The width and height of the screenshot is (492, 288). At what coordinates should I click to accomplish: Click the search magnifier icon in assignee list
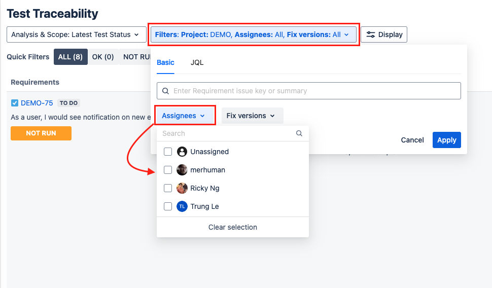pyautogui.click(x=299, y=133)
